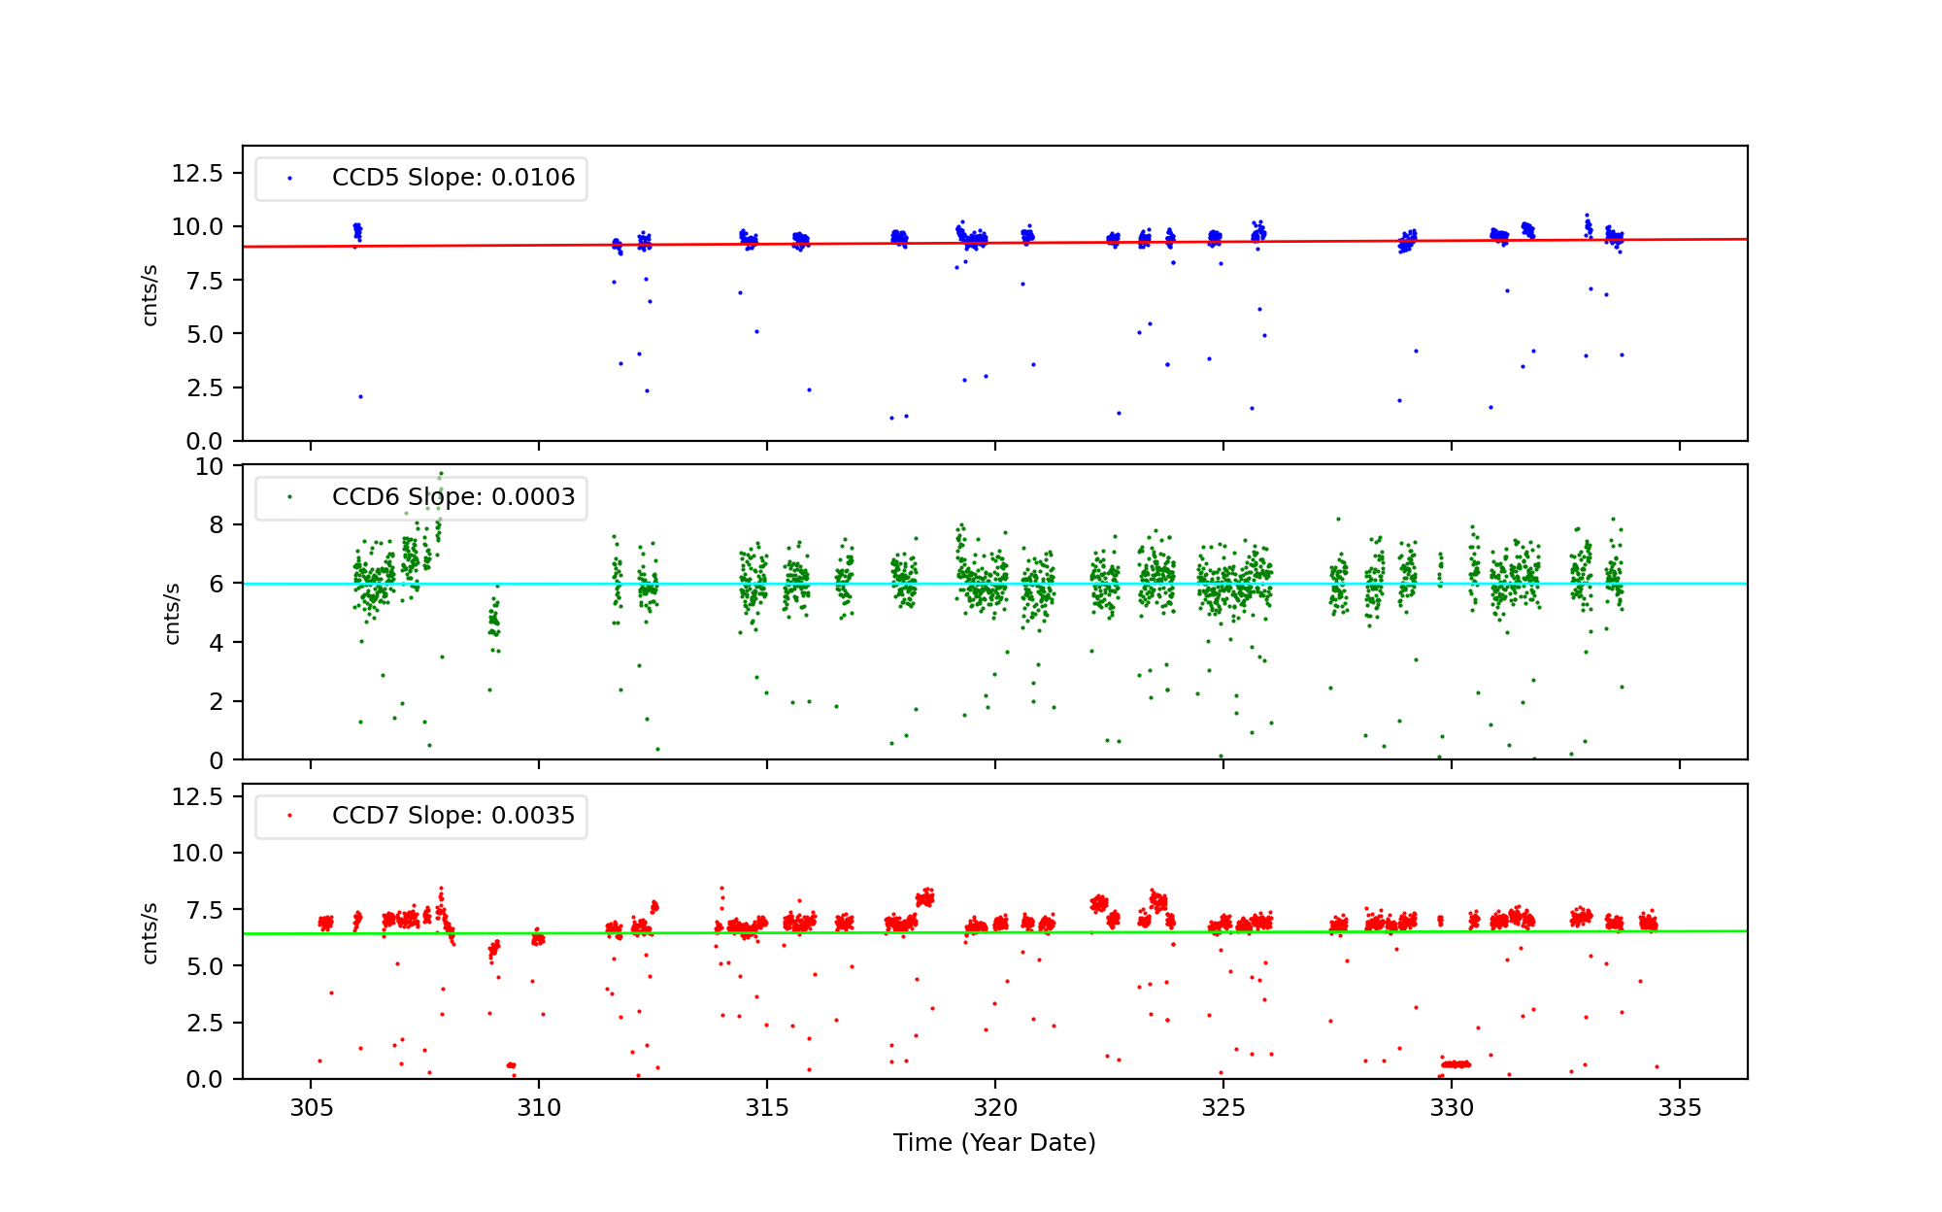
Task: Click x-axis tick label 335
Action: 1679,1108
